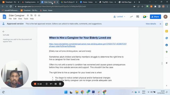Check the cloud save status icon
Image resolution: width=170 pixels, height=95 pixels.
(x=39, y=15)
